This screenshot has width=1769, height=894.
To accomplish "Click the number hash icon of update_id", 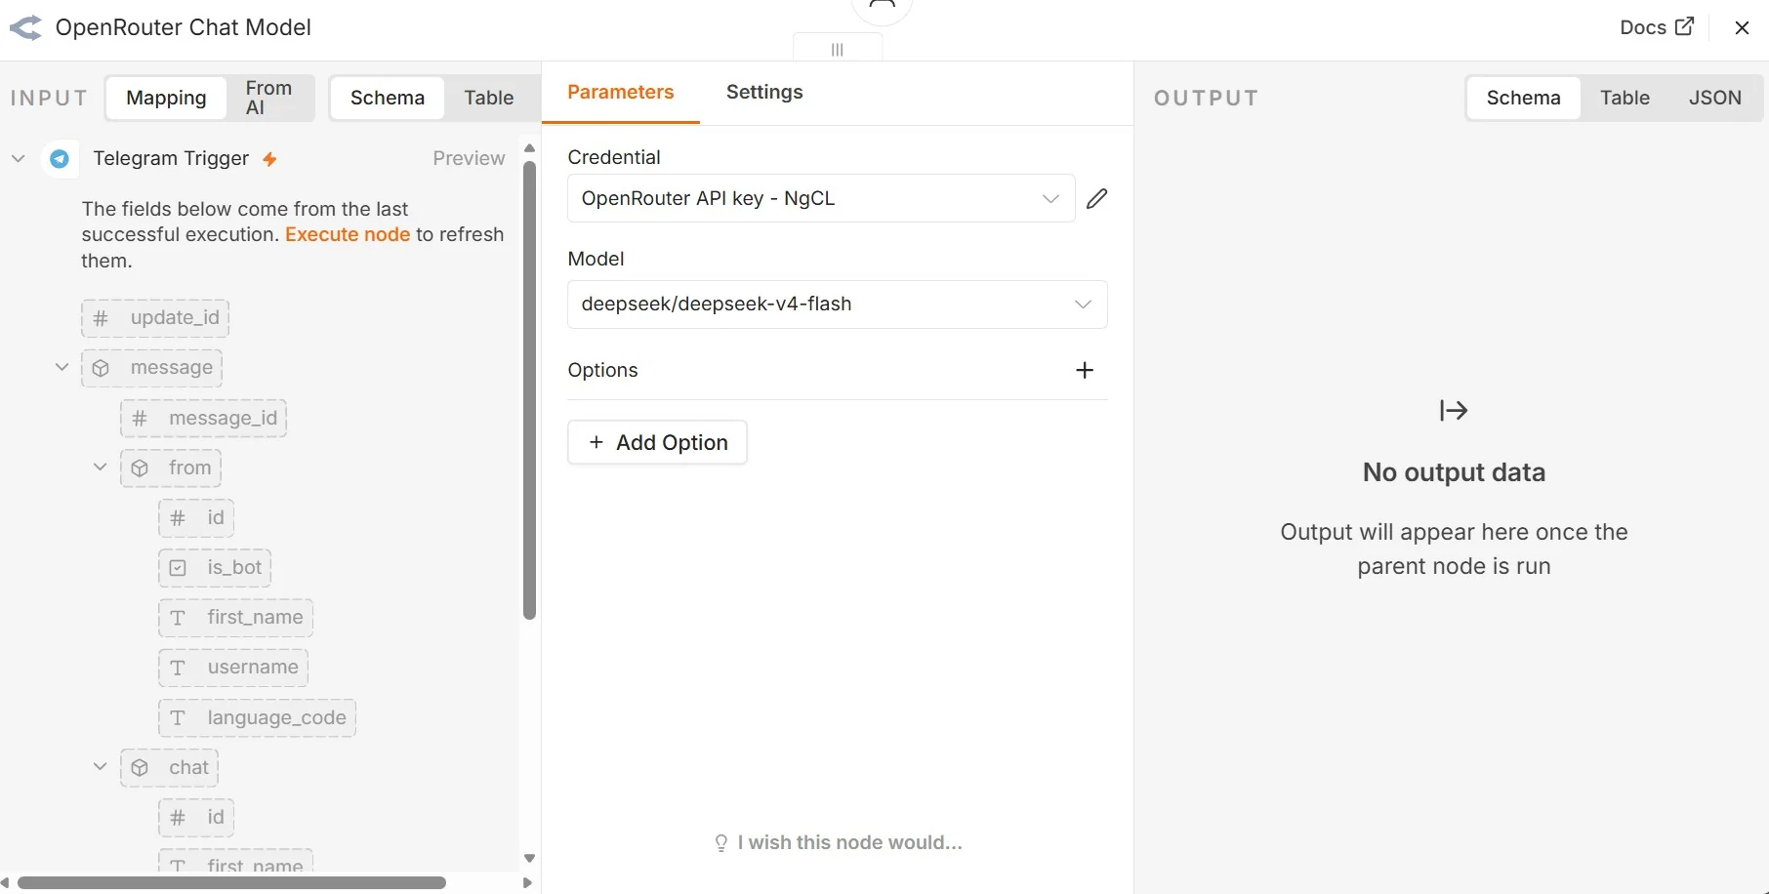I will (x=101, y=318).
